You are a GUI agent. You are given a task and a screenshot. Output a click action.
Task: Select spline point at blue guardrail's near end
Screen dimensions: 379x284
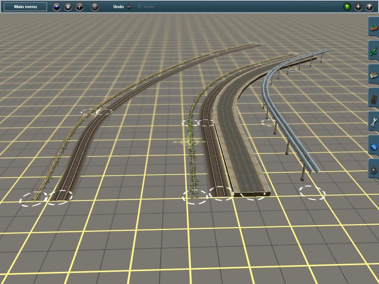[312, 193]
